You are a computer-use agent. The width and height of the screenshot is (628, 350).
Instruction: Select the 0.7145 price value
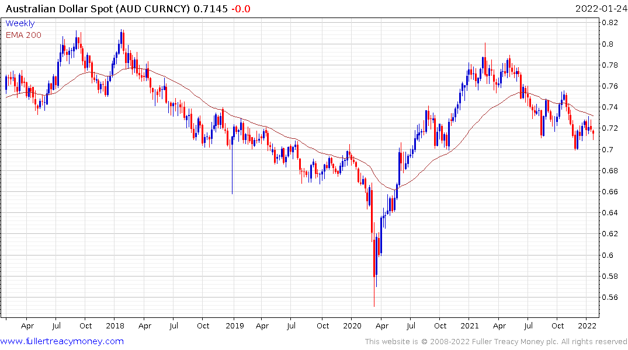click(211, 9)
